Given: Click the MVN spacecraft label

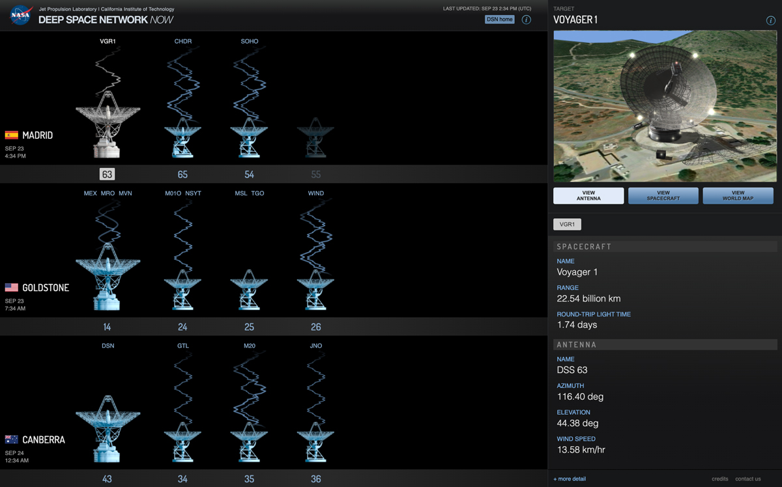Looking at the screenshot, I should pos(125,193).
